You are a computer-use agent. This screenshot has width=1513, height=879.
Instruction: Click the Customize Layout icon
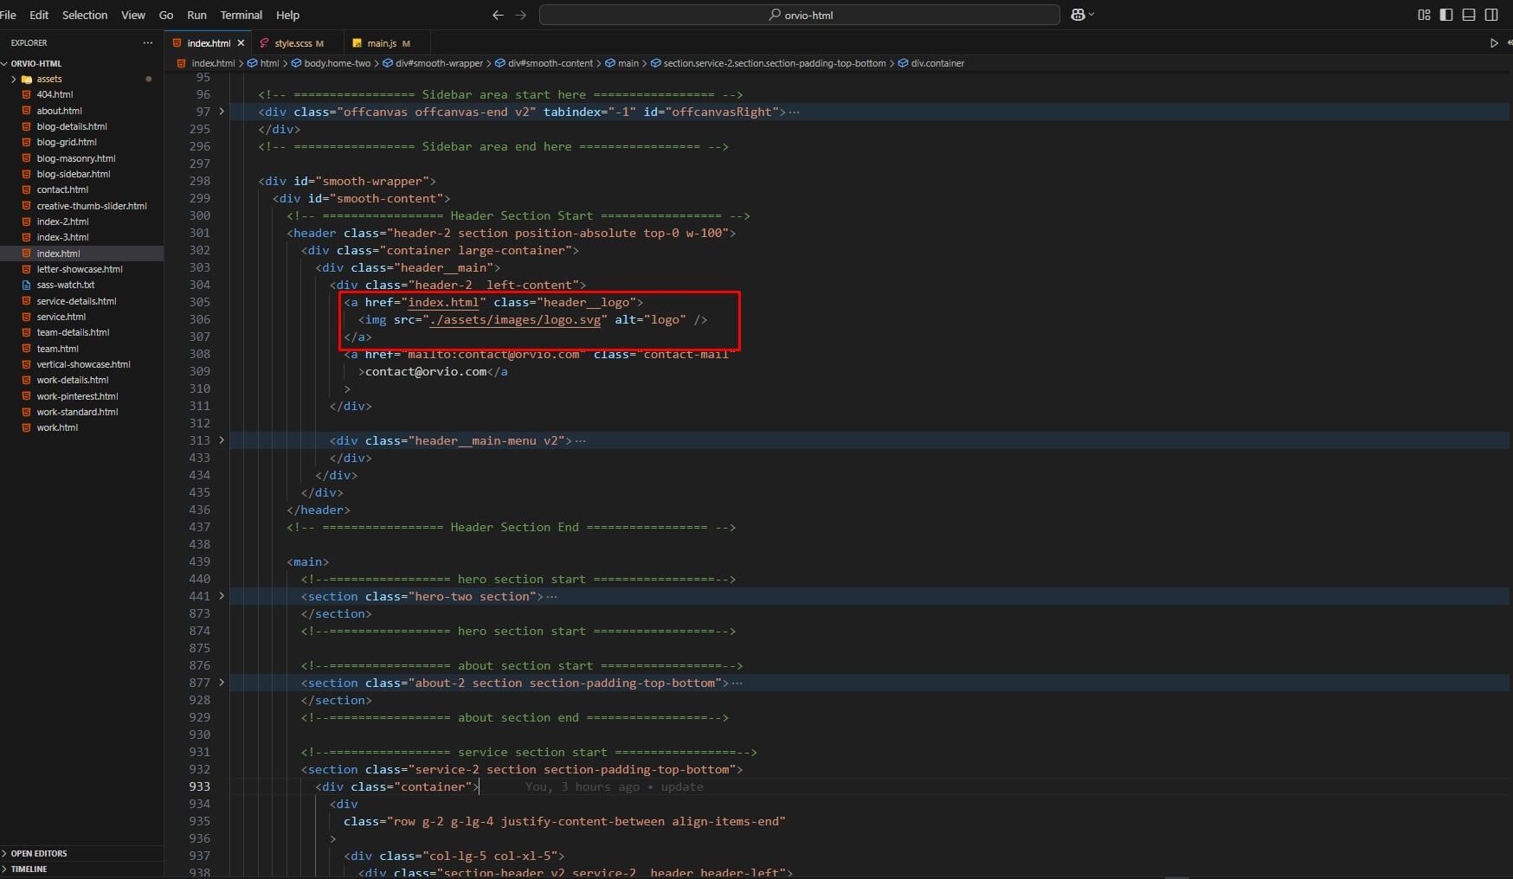point(1424,15)
